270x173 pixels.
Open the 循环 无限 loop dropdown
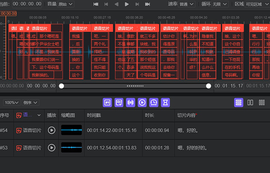[x=220, y=4]
